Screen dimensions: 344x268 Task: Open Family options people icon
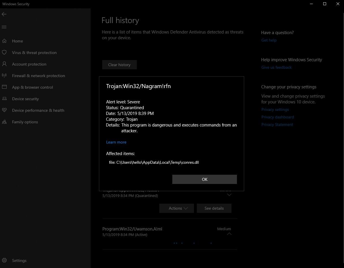[4, 122]
